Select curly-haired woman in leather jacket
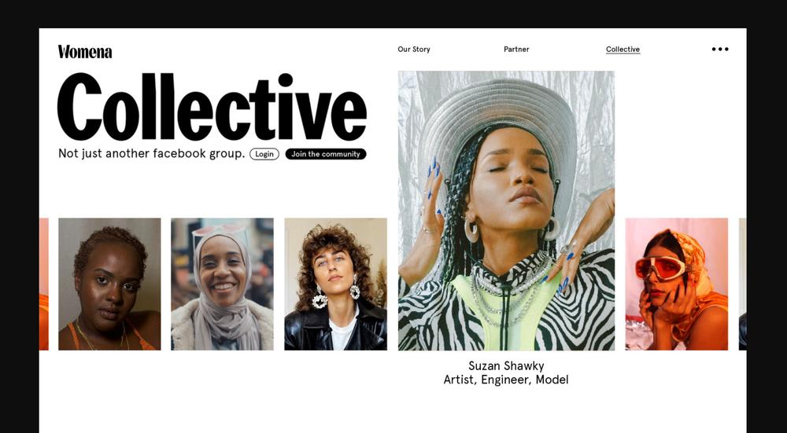 click(x=335, y=284)
